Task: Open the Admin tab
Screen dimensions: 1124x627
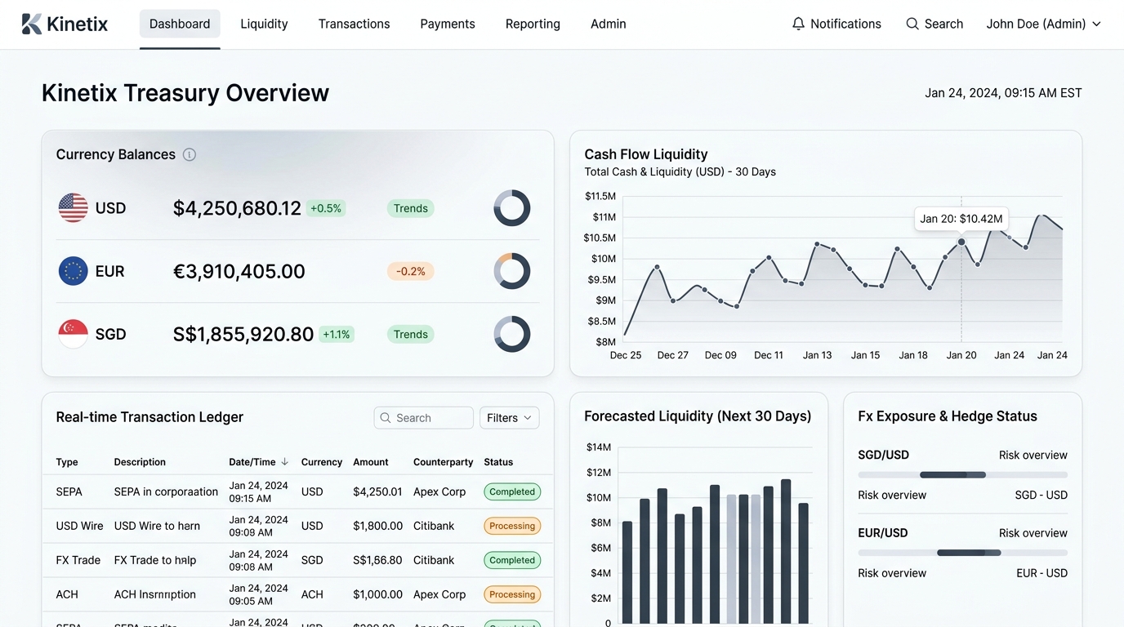Action: [x=609, y=24]
